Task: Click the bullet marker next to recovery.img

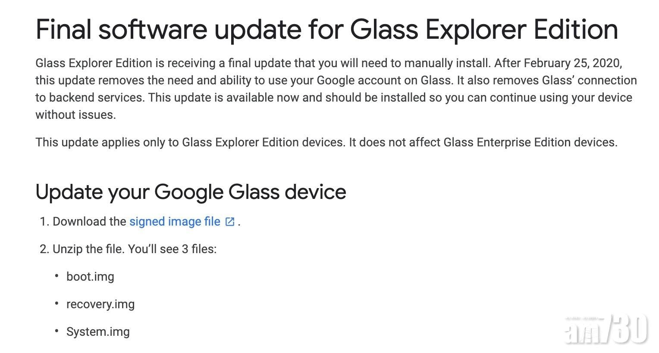Action: tap(56, 303)
